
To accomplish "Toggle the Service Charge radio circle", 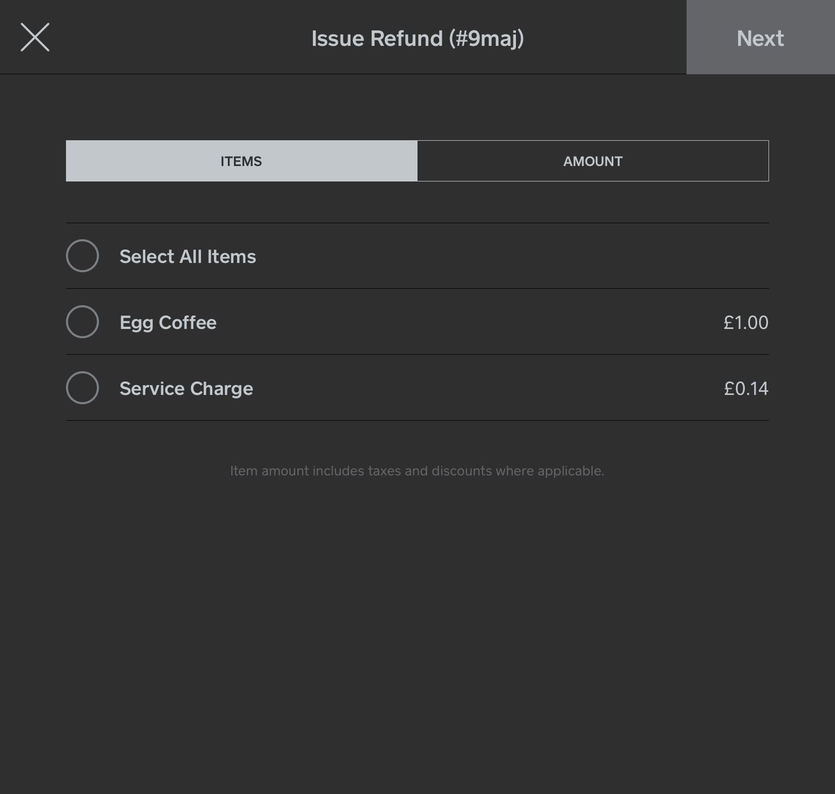I will (82, 388).
